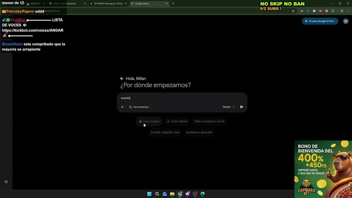This screenshot has width=352, height=198.
Task: Open taskbar Search
Action: (157, 194)
